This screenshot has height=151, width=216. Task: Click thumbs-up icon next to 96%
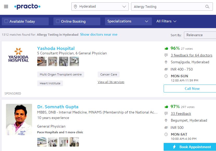click(x=166, y=48)
